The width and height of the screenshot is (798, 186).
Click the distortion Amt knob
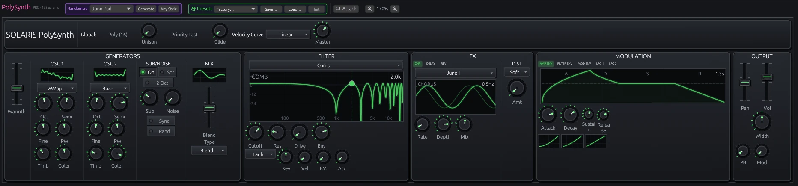tap(516, 88)
